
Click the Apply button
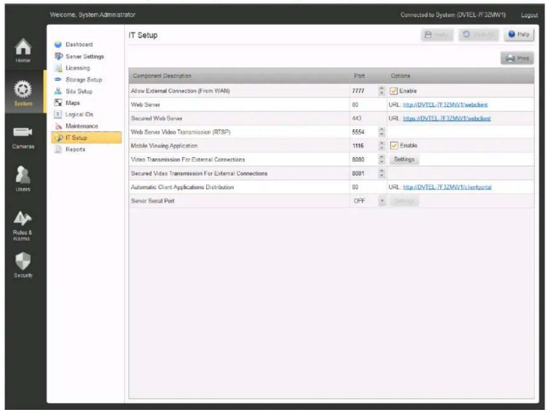(x=437, y=35)
